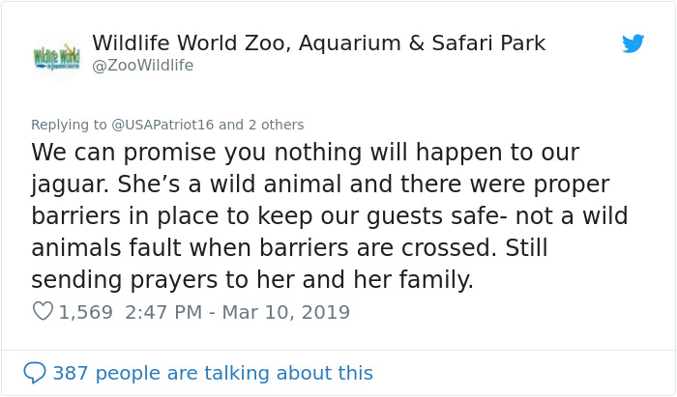Click the "Replying to" label
677x397 pixels.
click(x=69, y=125)
